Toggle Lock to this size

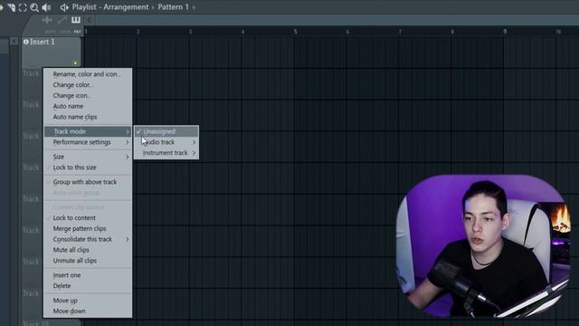click(87, 168)
